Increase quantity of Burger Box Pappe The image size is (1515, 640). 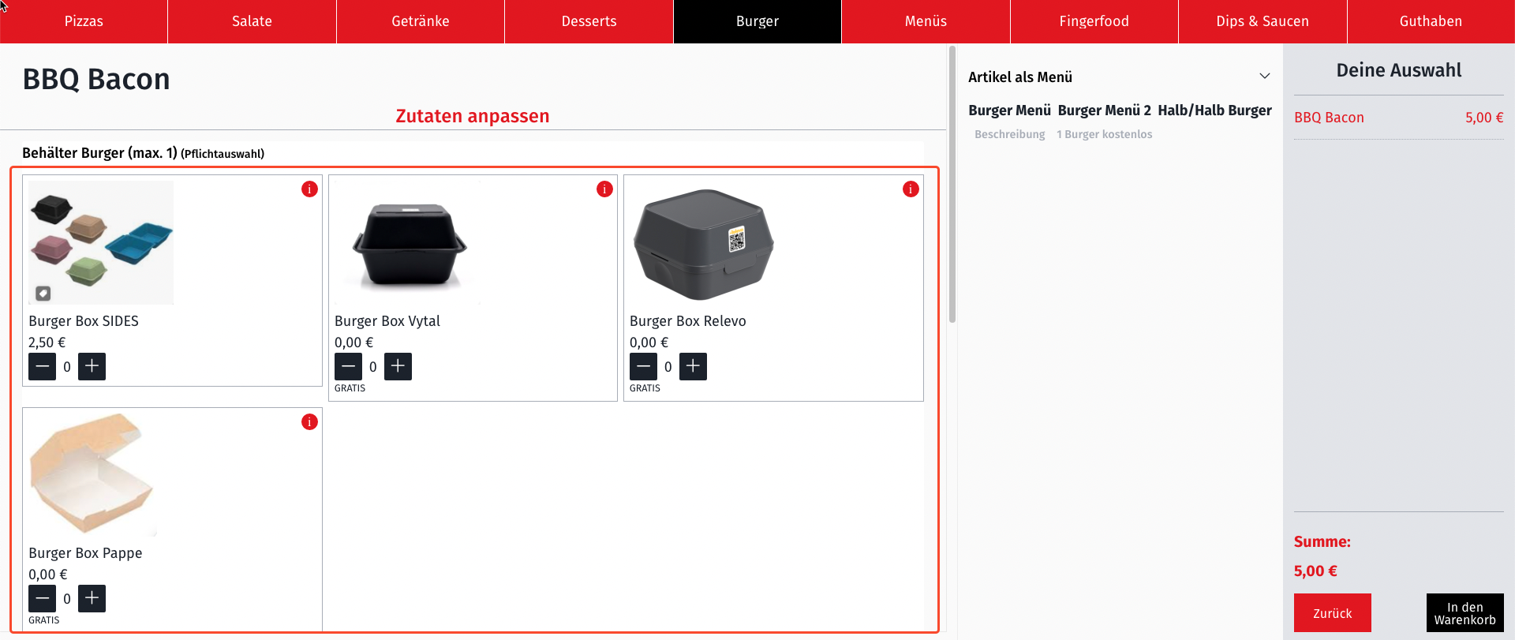[92, 598]
